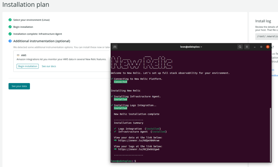Click check icon next to Installation complete
The height and width of the screenshot is (167, 278).
pos(10,34)
